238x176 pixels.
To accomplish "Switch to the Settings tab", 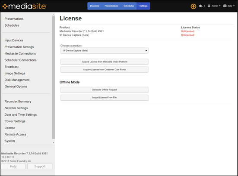I will (x=143, y=6).
